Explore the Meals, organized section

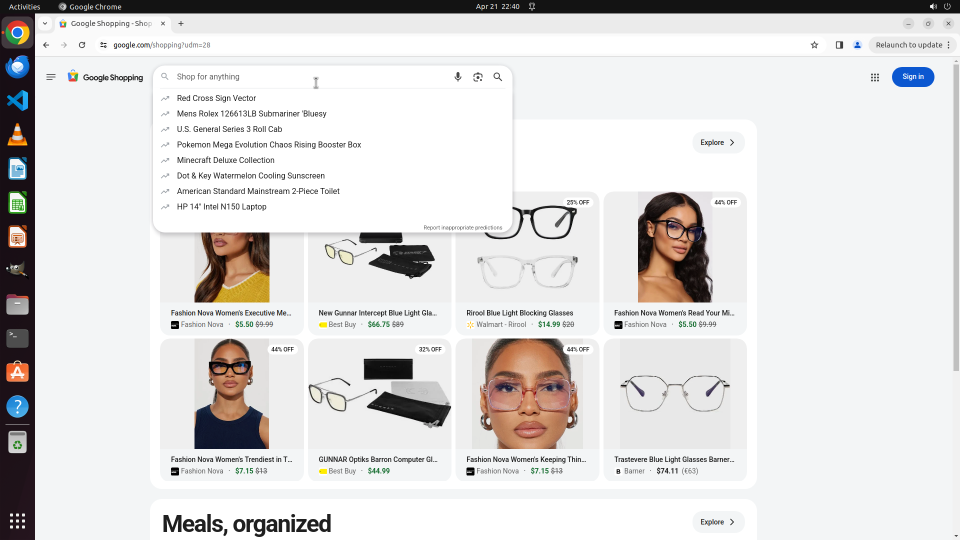(718, 522)
